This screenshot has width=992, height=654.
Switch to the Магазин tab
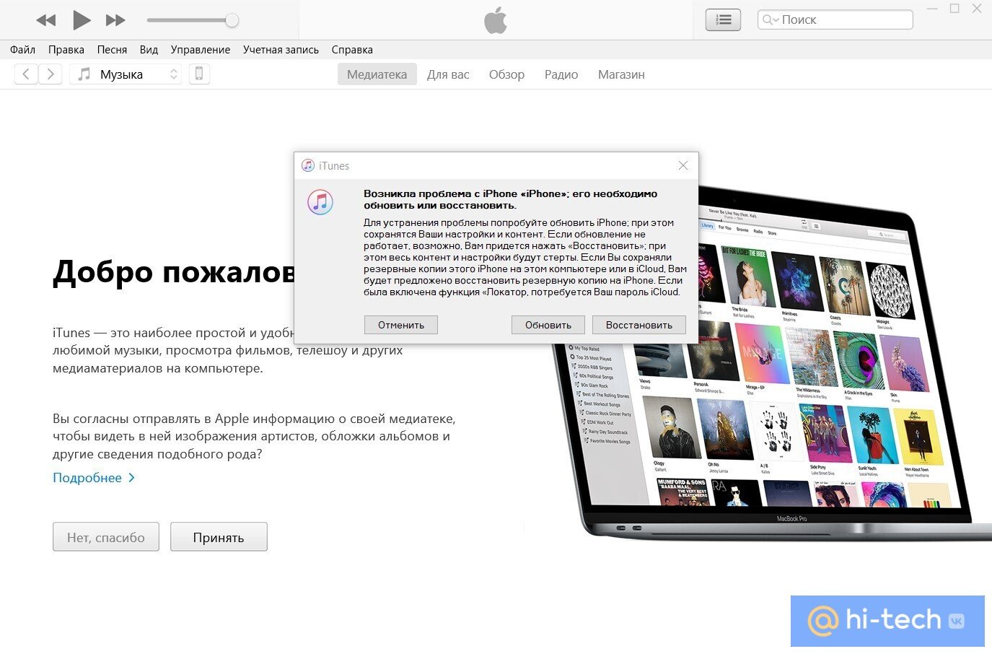[621, 74]
